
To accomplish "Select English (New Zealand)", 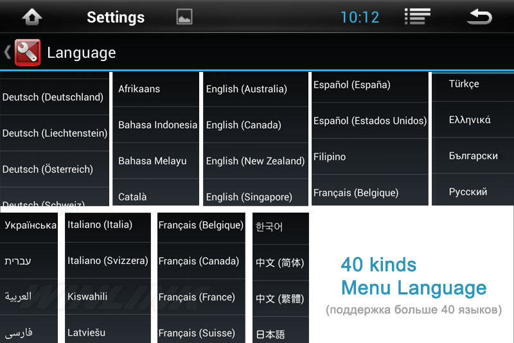I will [x=255, y=161].
